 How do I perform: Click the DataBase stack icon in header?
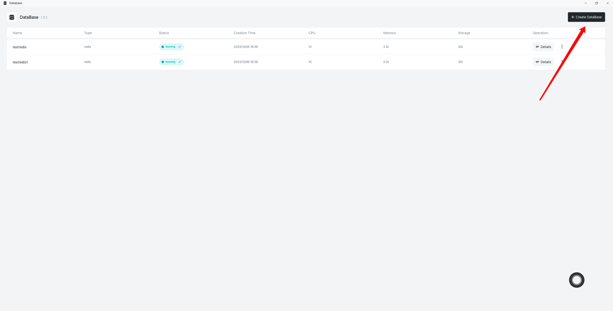tap(12, 17)
